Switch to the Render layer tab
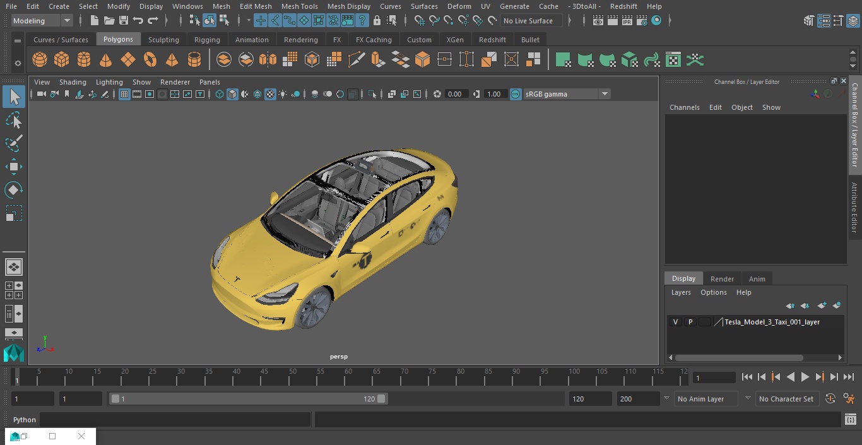 (722, 278)
